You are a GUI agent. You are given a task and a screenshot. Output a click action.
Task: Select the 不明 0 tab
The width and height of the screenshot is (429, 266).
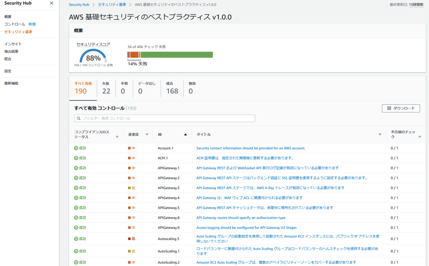click(124, 88)
